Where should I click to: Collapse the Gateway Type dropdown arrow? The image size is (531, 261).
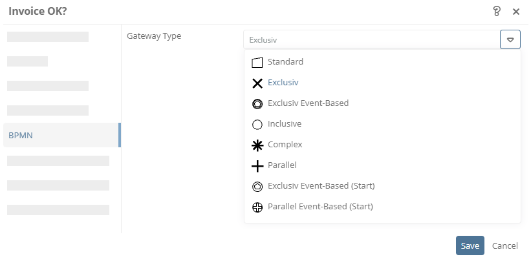click(510, 39)
